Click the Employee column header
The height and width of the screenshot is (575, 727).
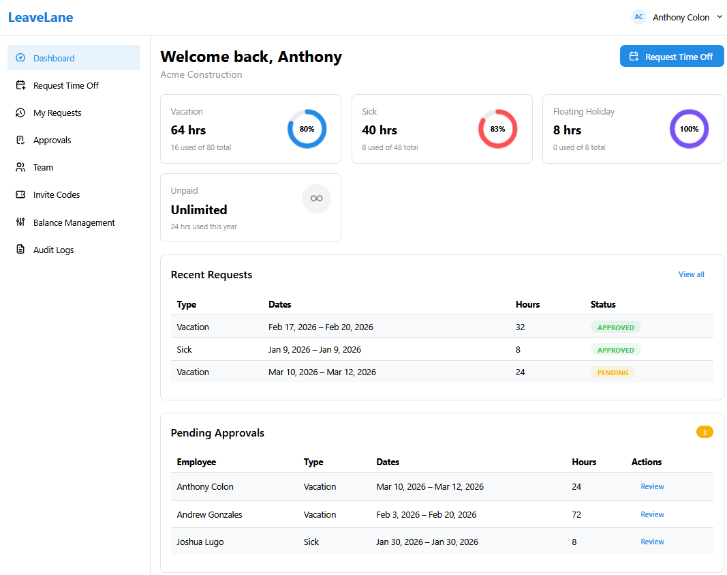tap(197, 462)
